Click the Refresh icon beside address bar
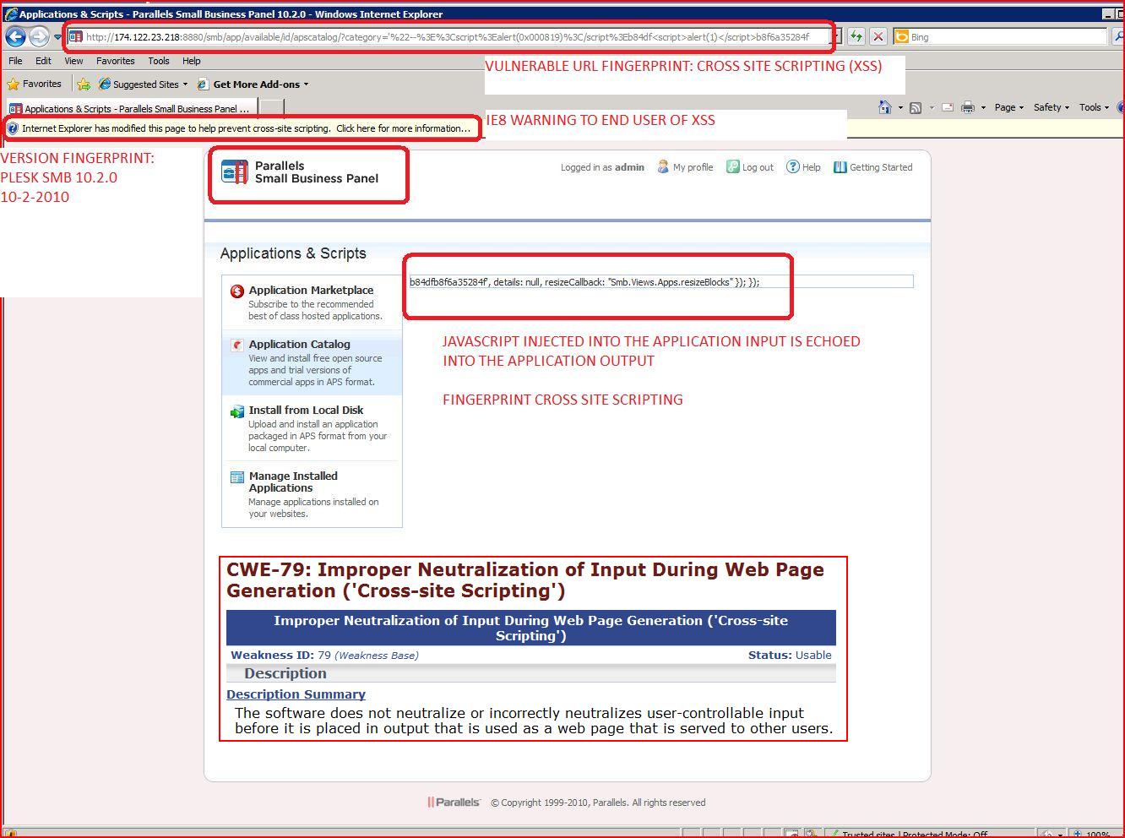The image size is (1125, 838). click(x=856, y=36)
